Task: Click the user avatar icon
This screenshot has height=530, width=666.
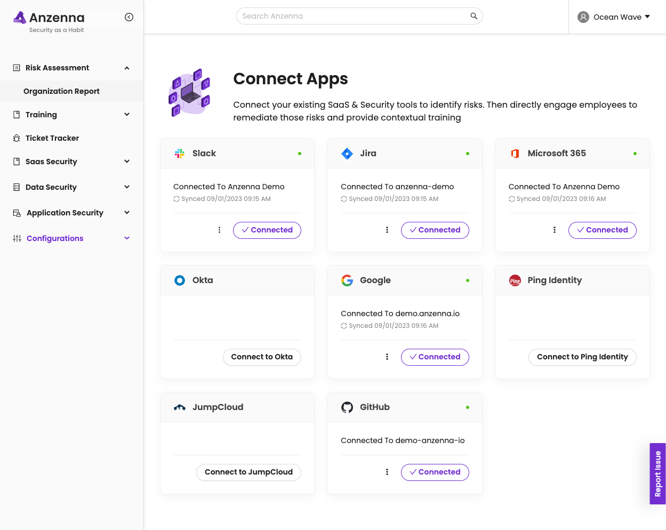Action: coord(583,17)
